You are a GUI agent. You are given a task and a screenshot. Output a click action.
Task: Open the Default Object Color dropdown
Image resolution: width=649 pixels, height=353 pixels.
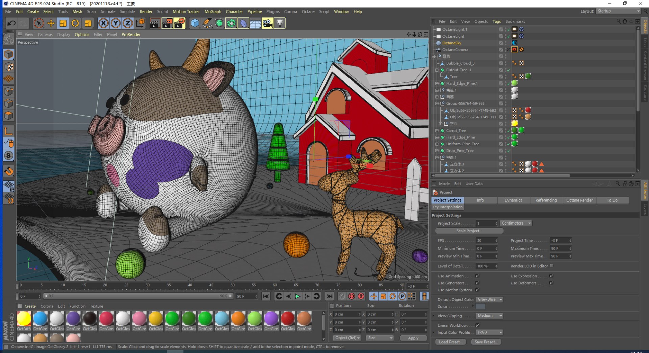point(489,299)
